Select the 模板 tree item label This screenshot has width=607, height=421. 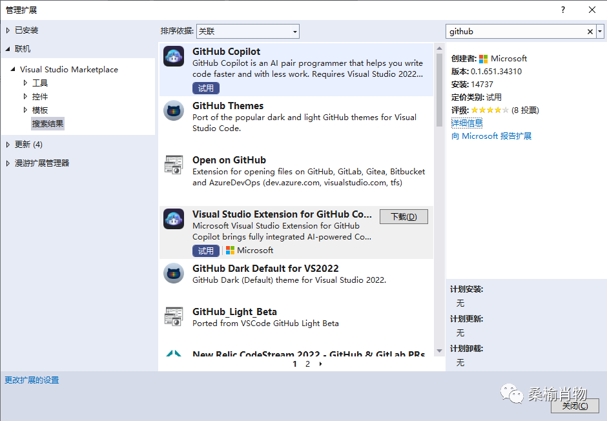pyautogui.click(x=40, y=110)
